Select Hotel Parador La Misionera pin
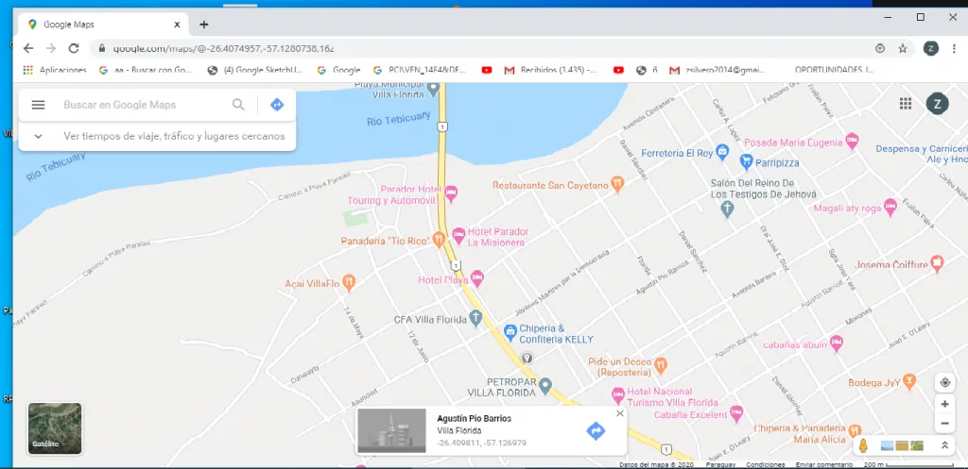The height and width of the screenshot is (469, 968). (x=458, y=235)
